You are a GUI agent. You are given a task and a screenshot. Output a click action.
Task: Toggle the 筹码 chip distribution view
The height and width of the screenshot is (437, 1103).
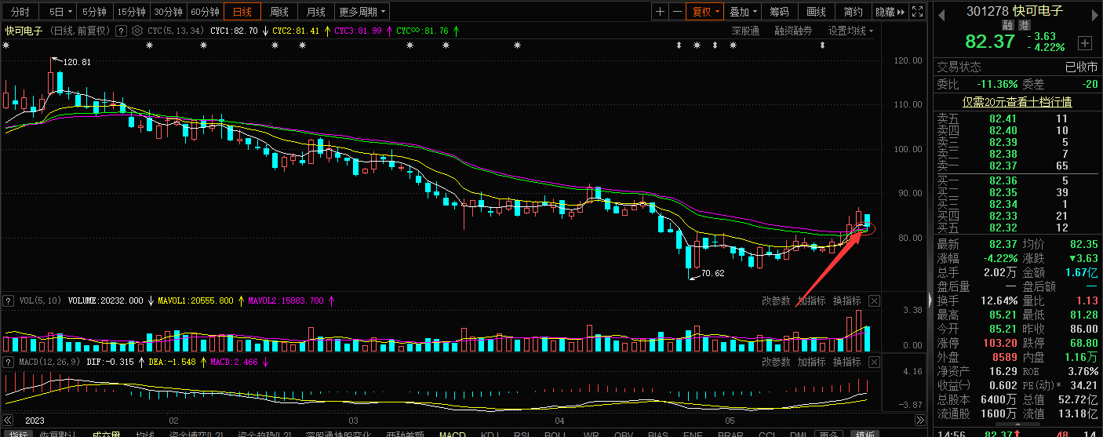coord(778,12)
